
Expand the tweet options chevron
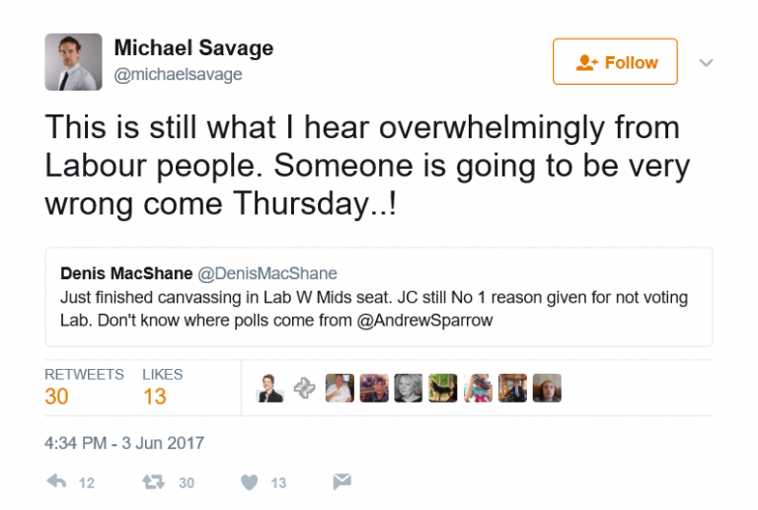706,62
